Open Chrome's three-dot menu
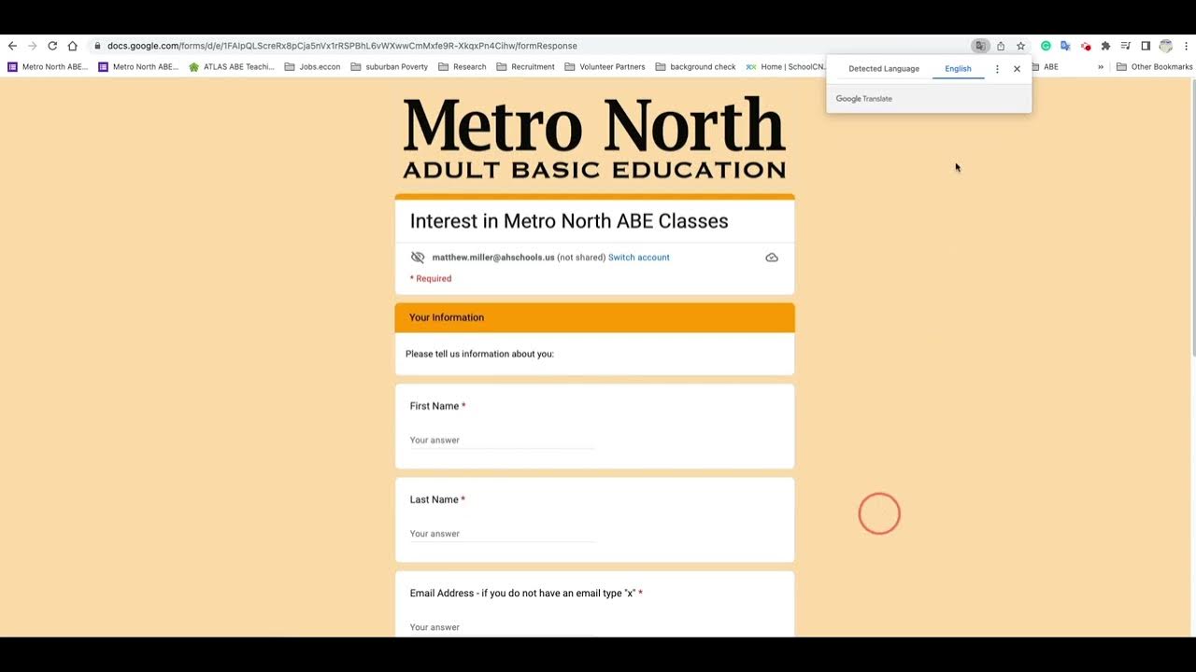Image resolution: width=1196 pixels, height=672 pixels. tap(1186, 46)
